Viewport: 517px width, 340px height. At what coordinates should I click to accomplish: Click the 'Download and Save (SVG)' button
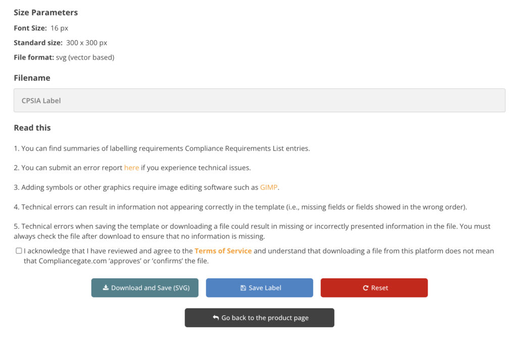[x=145, y=287]
